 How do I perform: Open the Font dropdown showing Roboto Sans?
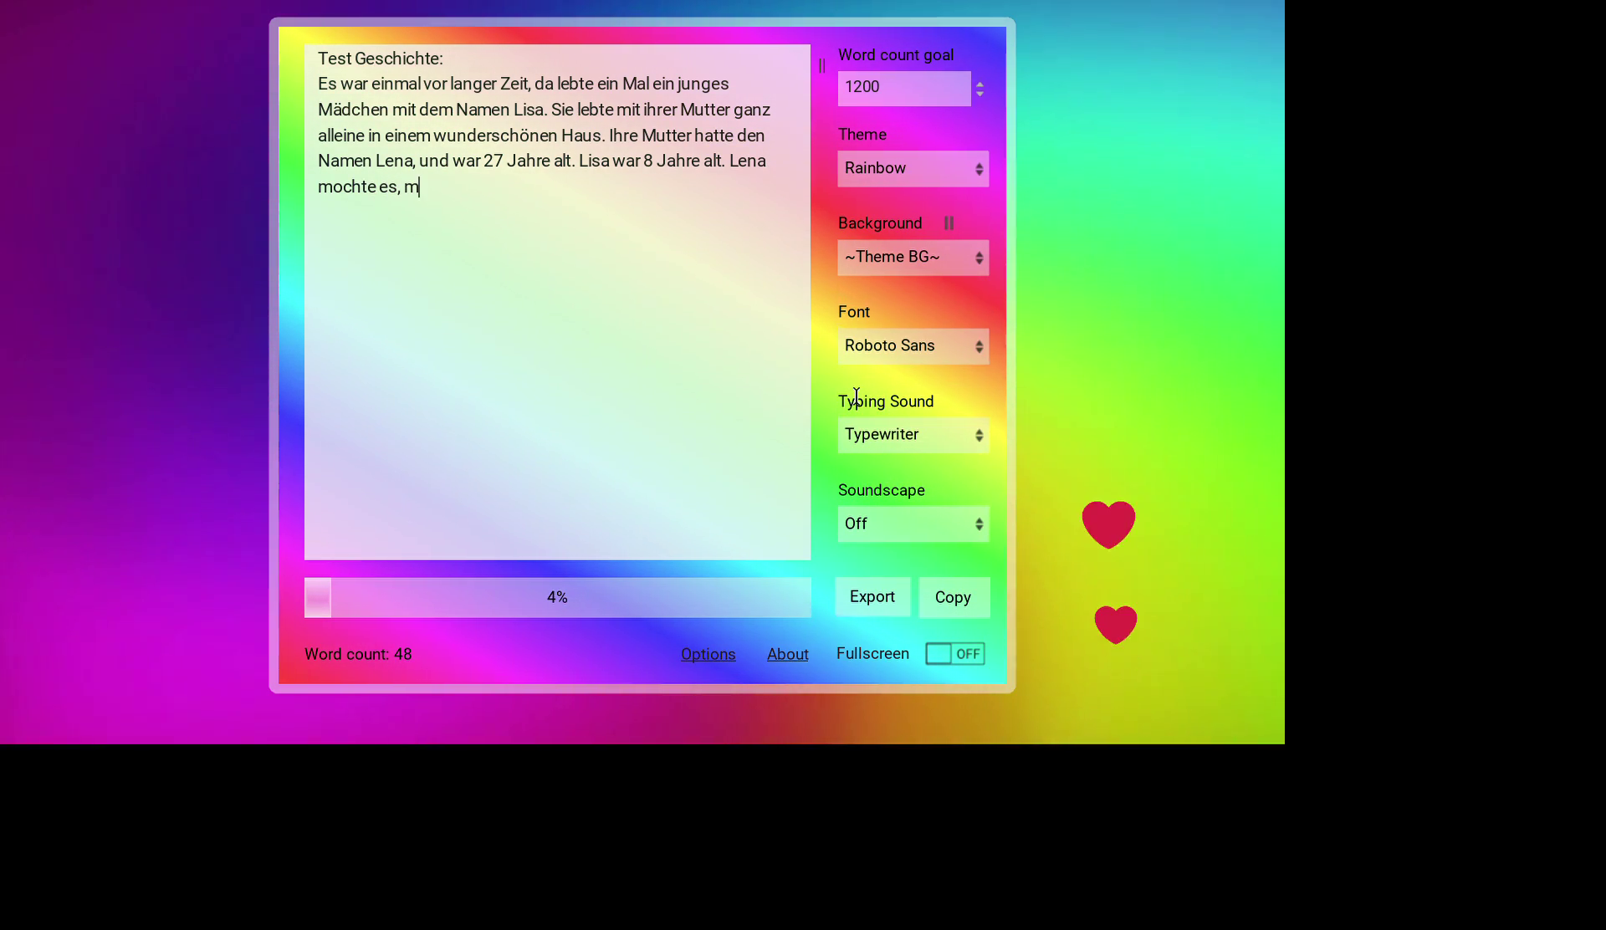coord(913,346)
